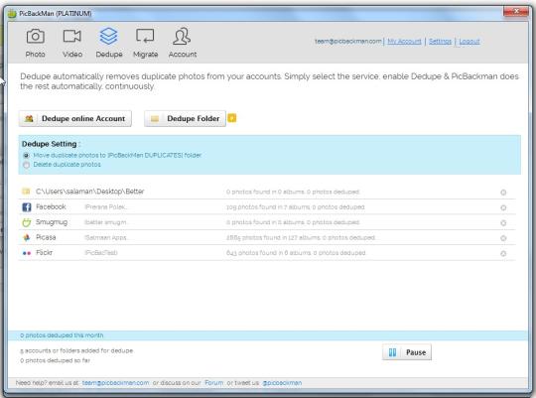Remove the Desktop\Better folder row
The image size is (536, 398).
(503, 193)
